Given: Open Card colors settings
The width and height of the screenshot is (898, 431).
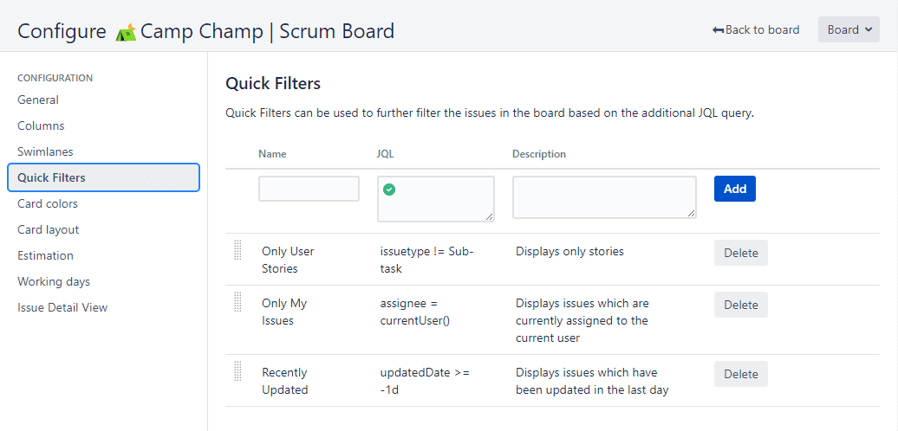Looking at the screenshot, I should pos(48,203).
